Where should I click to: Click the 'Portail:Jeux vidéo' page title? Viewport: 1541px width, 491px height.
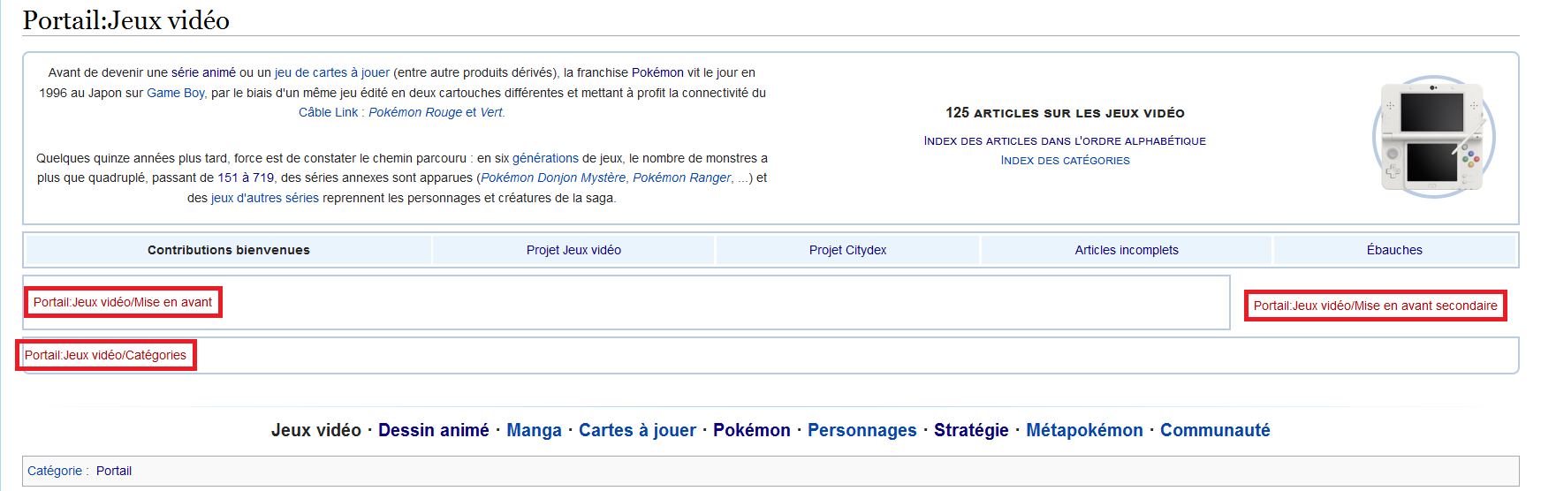126,20
